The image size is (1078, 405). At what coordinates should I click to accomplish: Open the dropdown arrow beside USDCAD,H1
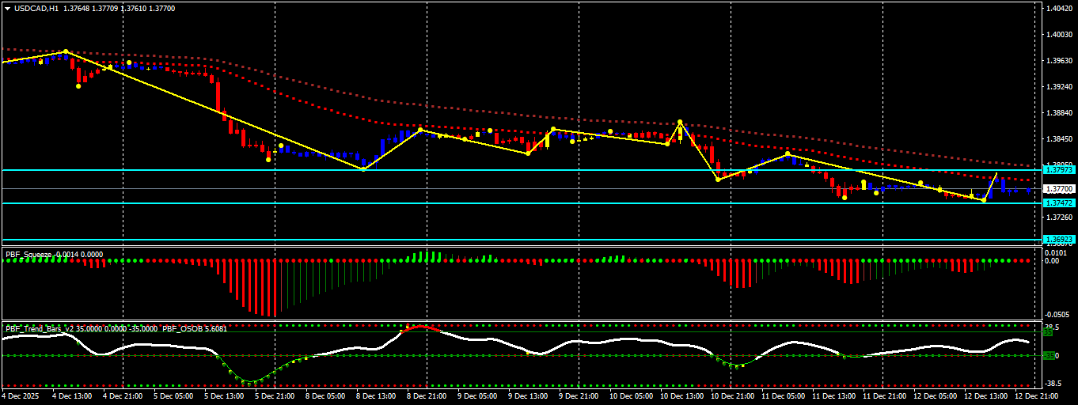click(7, 8)
